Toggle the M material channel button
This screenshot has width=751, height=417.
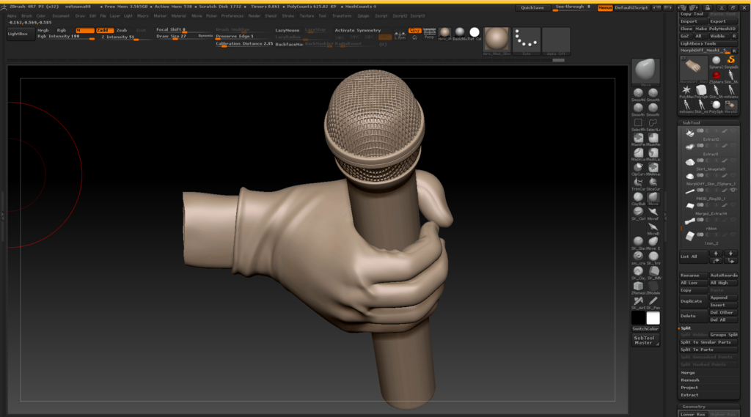(85, 30)
